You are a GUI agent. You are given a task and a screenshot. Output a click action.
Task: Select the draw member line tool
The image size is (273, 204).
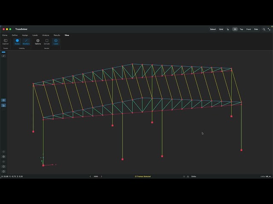click(x=3, y=56)
